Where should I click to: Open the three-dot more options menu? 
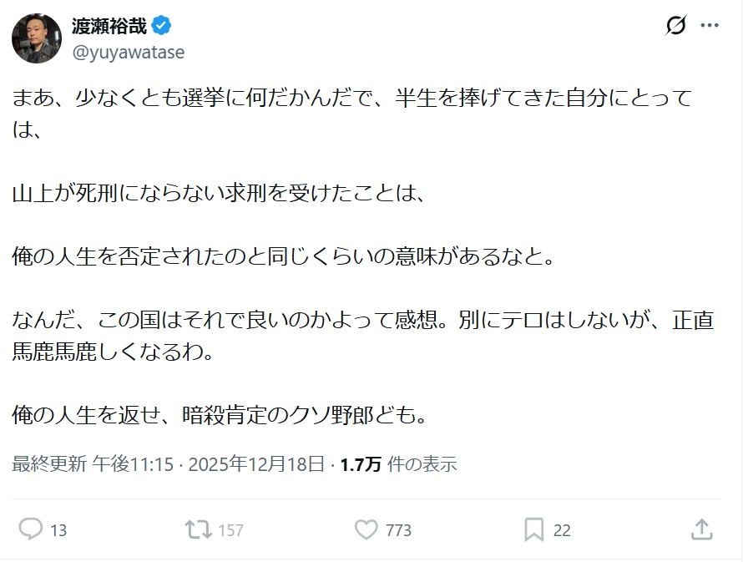tap(710, 27)
